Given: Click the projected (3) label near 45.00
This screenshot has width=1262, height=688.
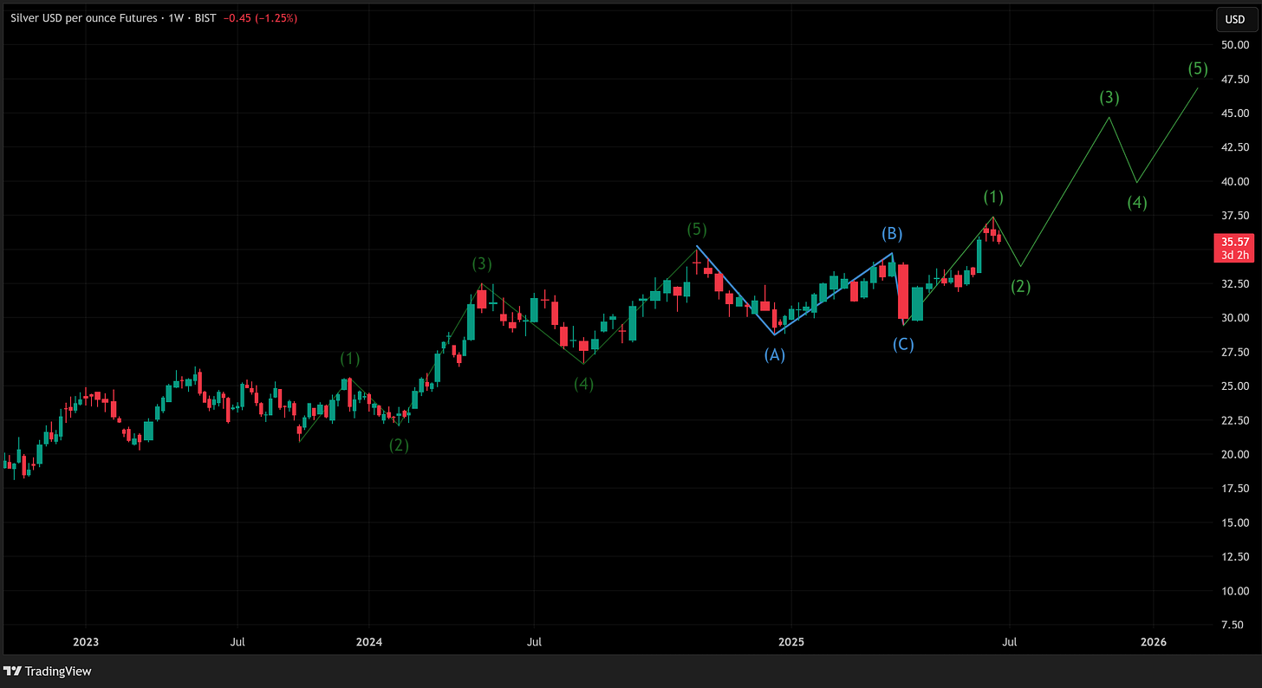Looking at the screenshot, I should click(x=1109, y=98).
